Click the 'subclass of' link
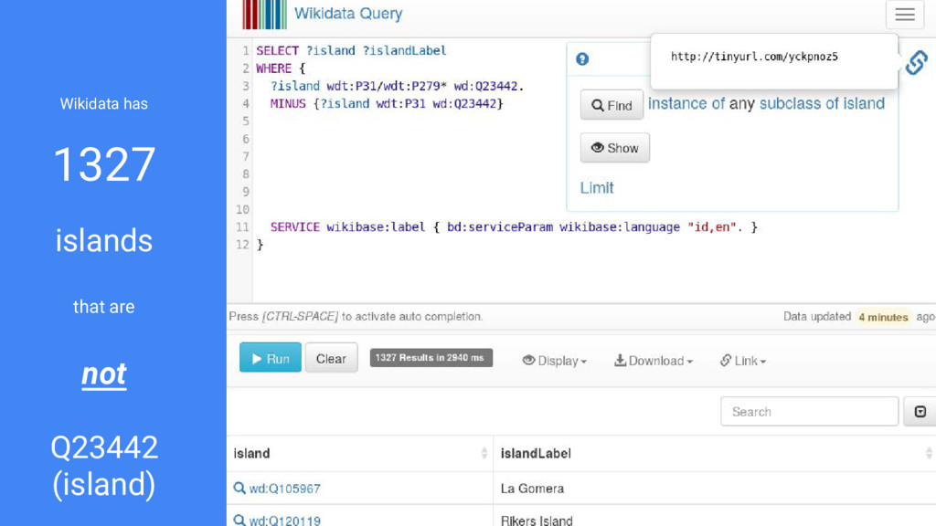936x526 pixels. tap(799, 104)
